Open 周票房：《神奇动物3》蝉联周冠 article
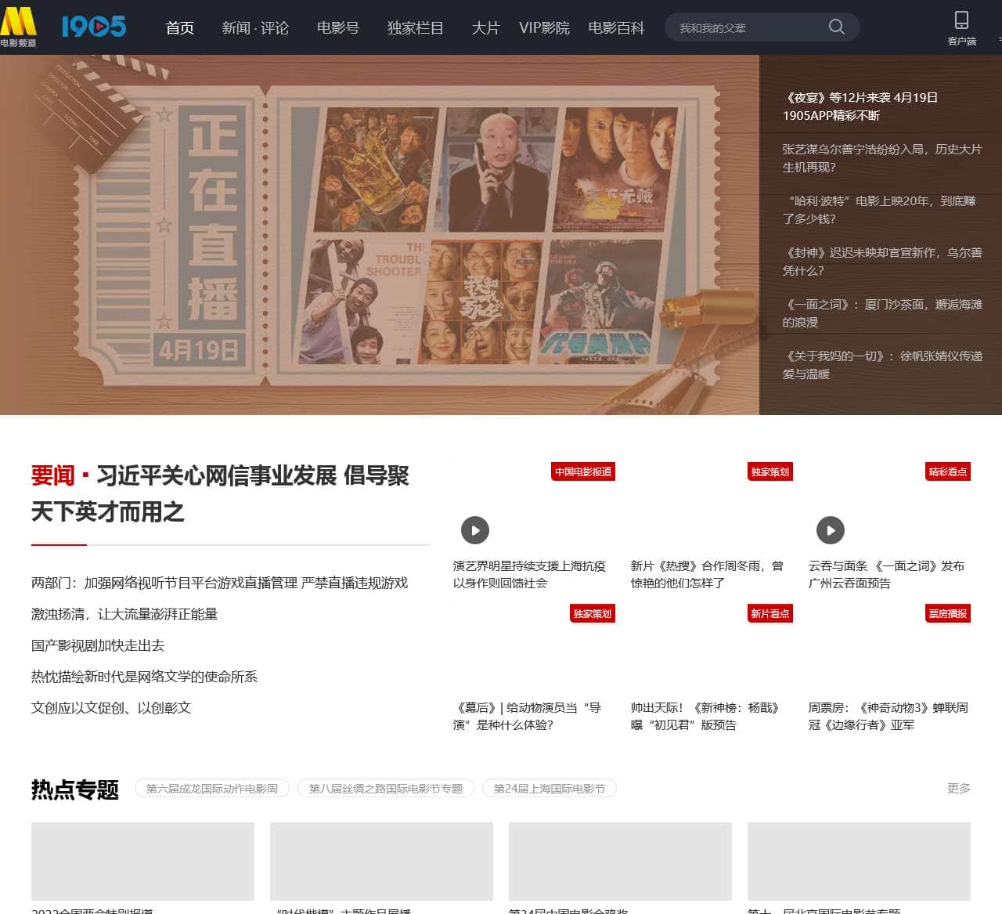The image size is (1002, 914). pos(888,717)
